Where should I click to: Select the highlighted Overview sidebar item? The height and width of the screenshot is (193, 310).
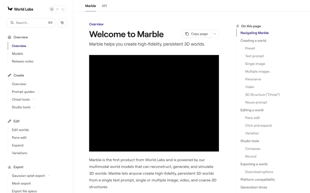(x=19, y=46)
